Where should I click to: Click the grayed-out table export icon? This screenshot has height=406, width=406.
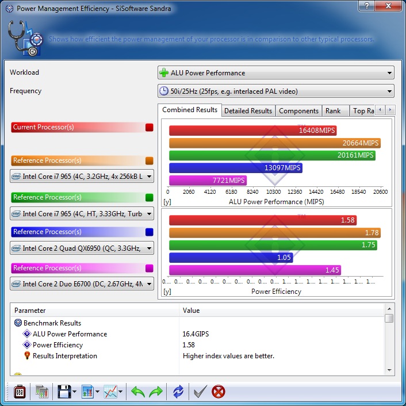pos(41,392)
